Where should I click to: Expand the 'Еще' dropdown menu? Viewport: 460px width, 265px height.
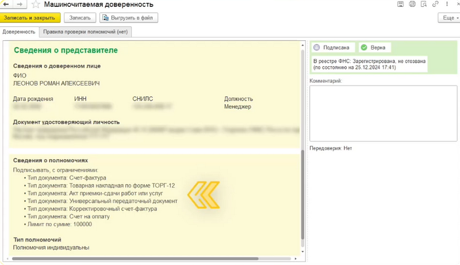[449, 18]
